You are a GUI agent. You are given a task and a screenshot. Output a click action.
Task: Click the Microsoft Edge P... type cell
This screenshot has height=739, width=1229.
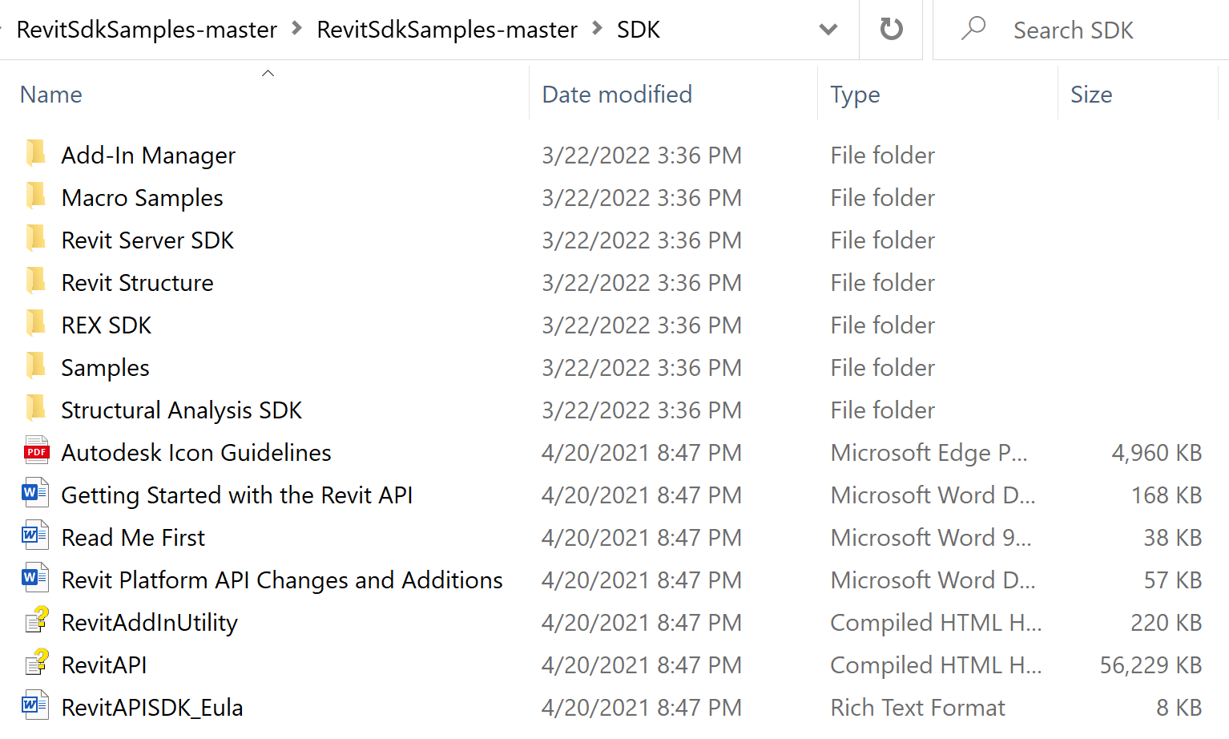pos(929,452)
